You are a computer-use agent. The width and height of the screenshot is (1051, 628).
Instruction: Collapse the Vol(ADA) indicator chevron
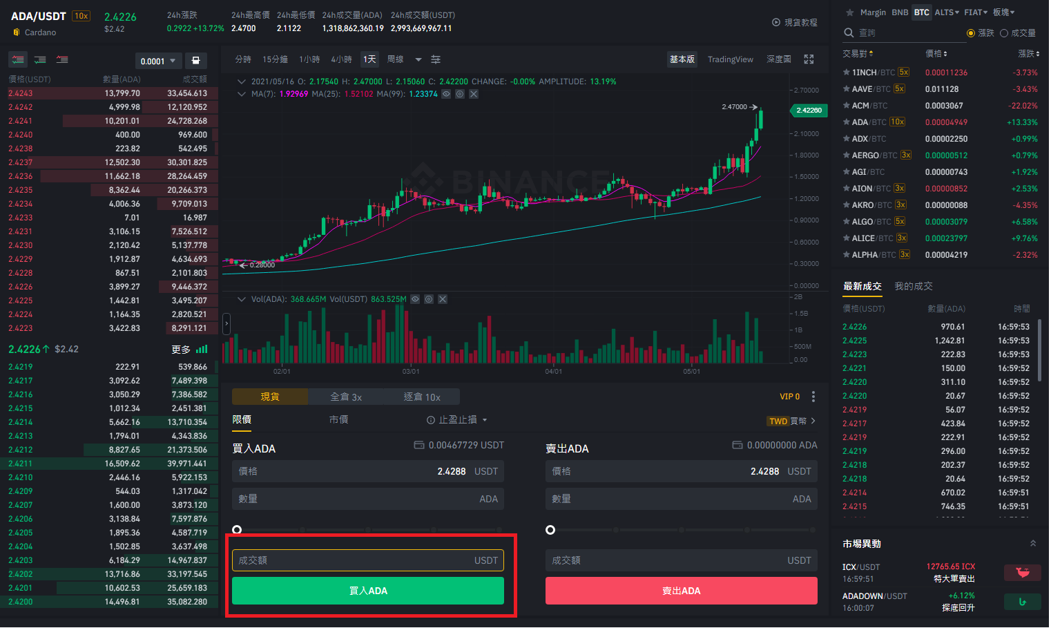click(x=242, y=299)
